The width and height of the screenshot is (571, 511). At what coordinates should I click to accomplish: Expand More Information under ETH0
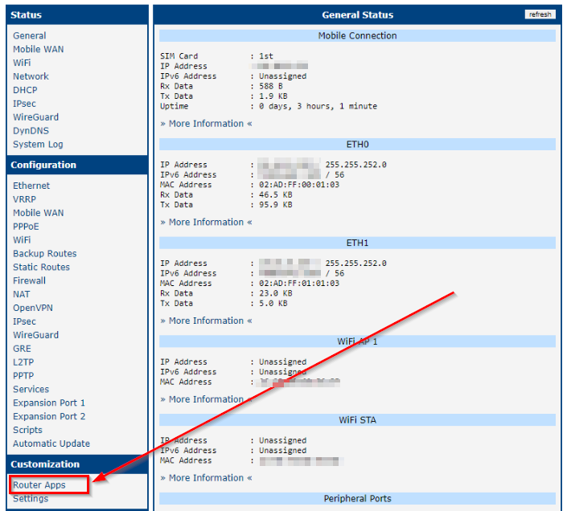click(206, 223)
